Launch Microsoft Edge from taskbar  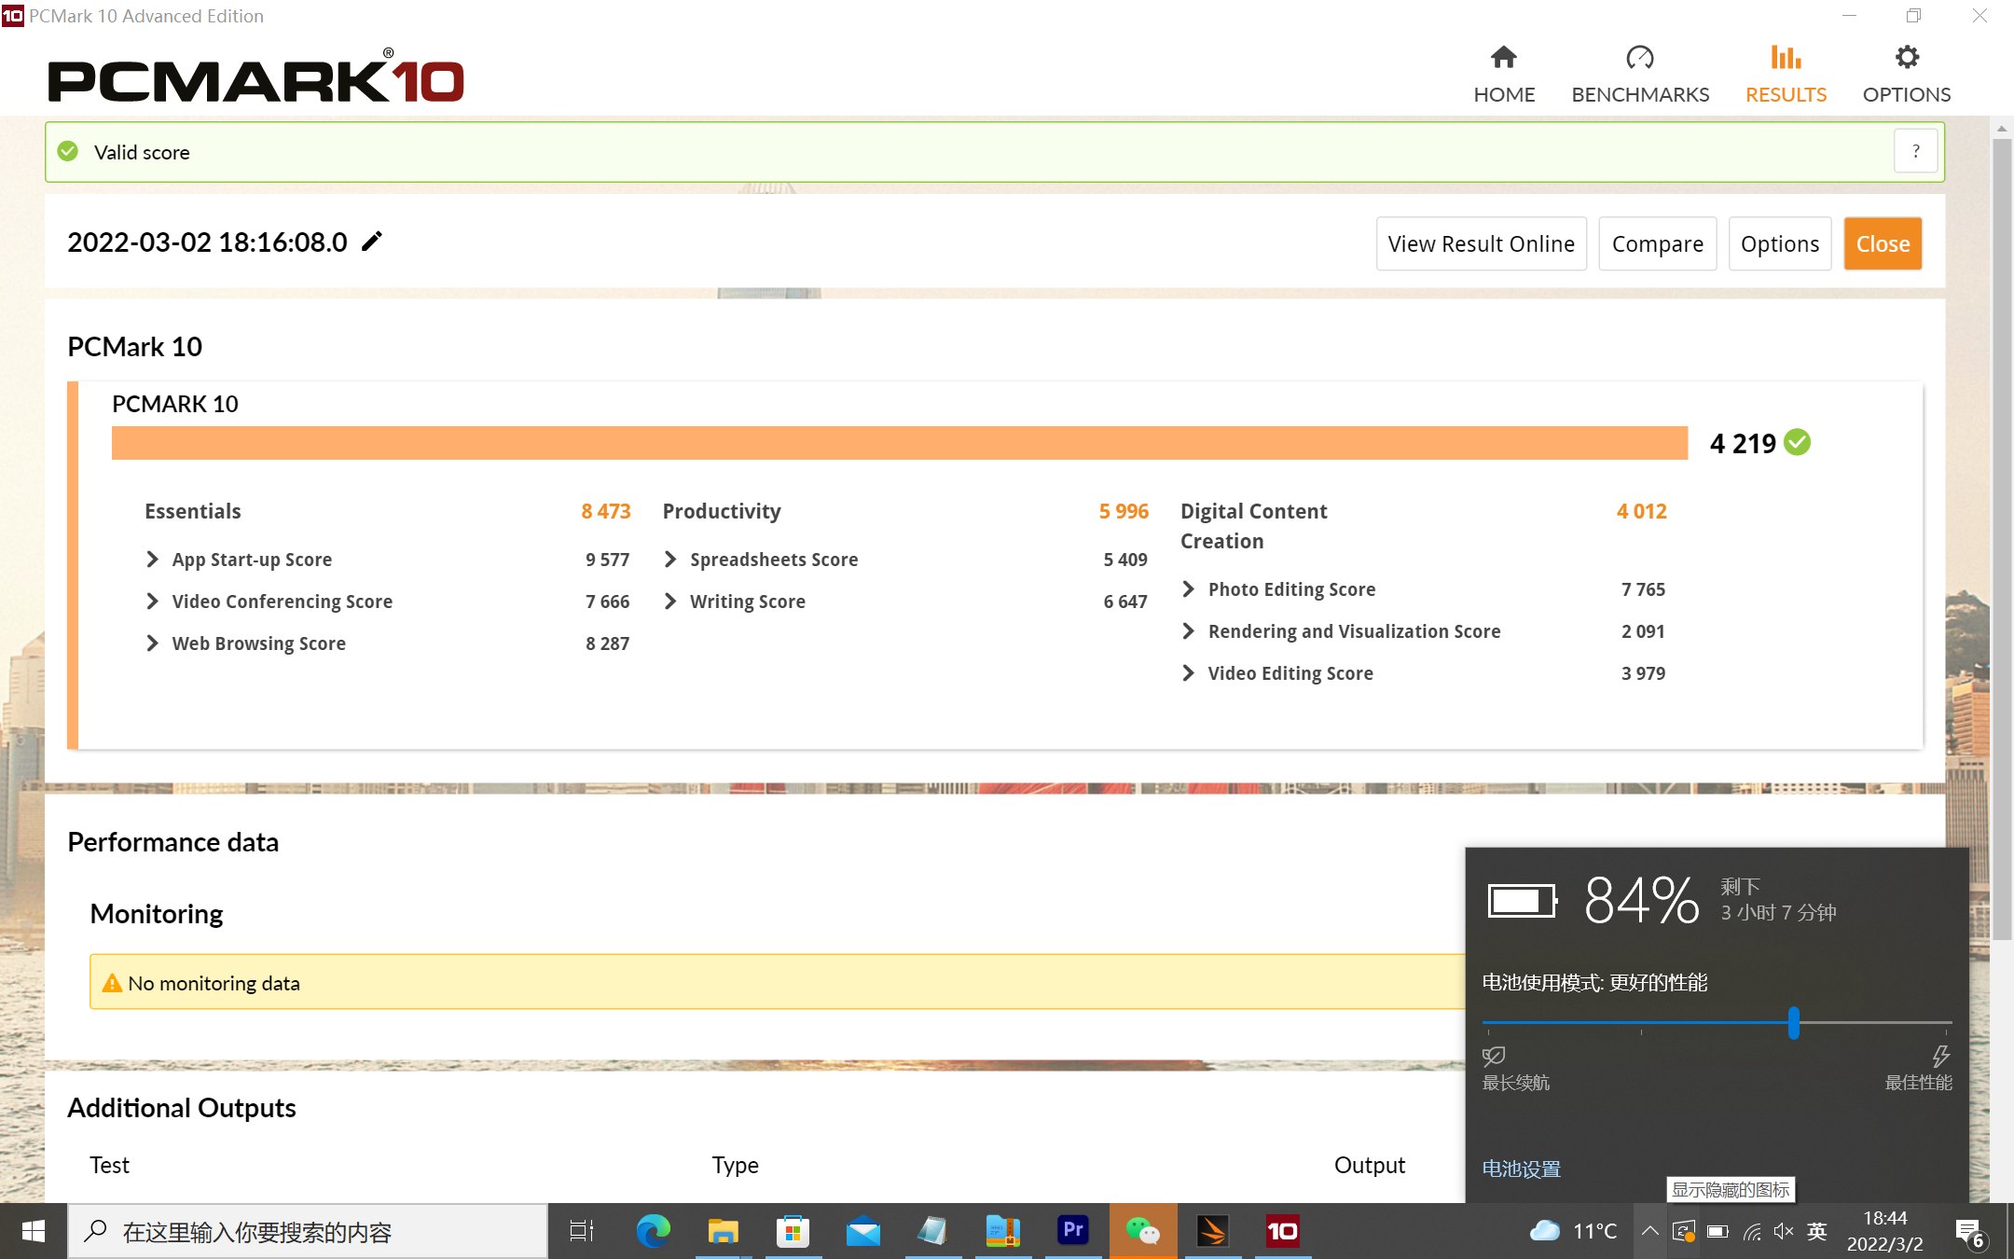pyautogui.click(x=653, y=1231)
